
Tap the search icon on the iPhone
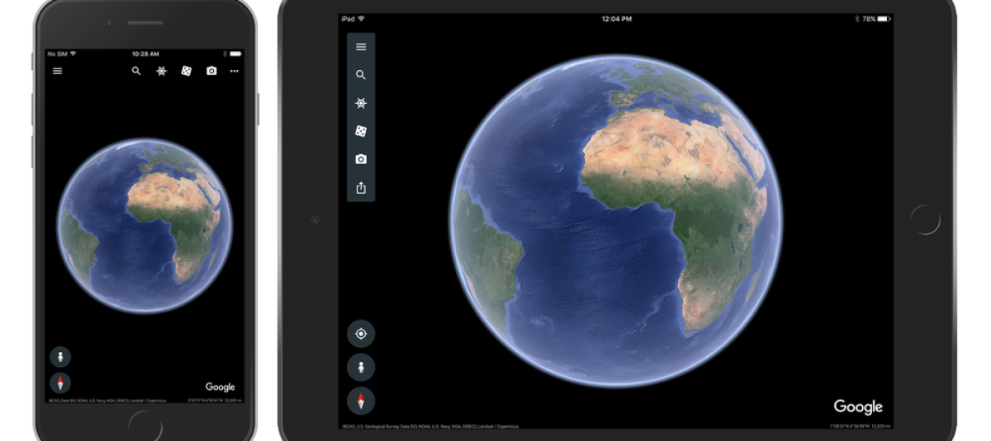(x=136, y=71)
